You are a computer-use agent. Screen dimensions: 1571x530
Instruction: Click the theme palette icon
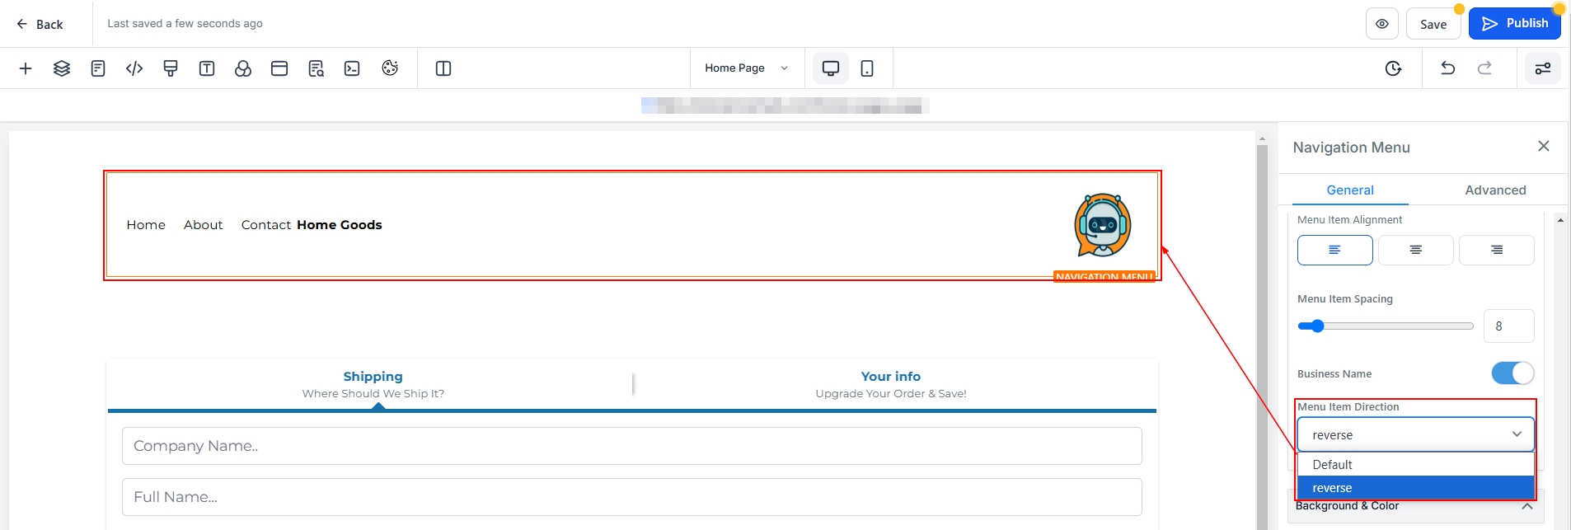pos(390,68)
